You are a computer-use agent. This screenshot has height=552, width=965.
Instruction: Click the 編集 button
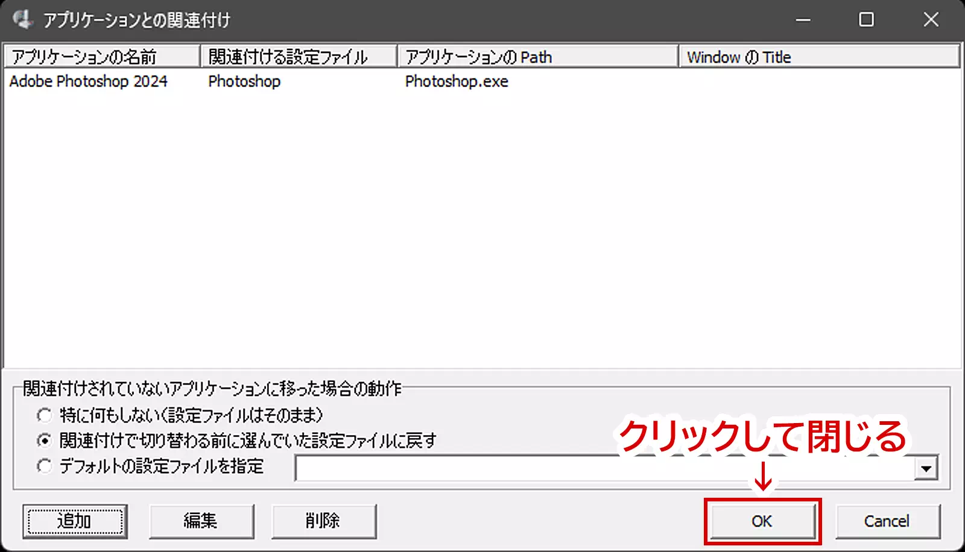click(201, 521)
